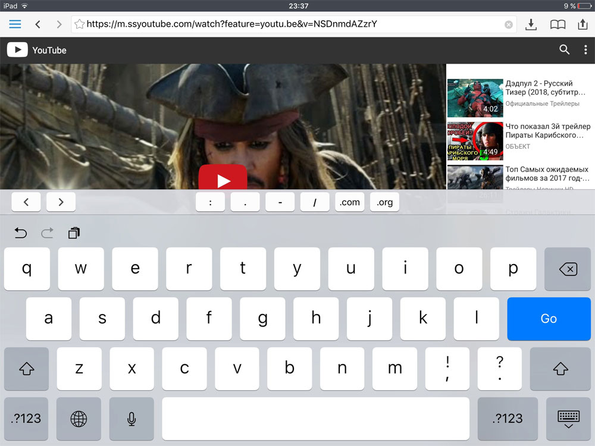Tap the blue Go key
The width and height of the screenshot is (595, 446).
549,319
